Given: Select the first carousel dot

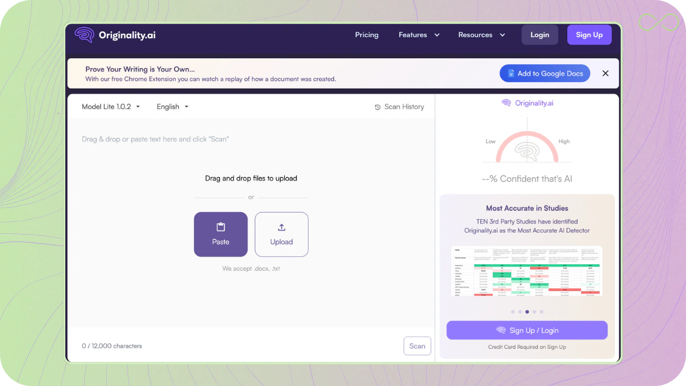Looking at the screenshot, I should click(513, 312).
